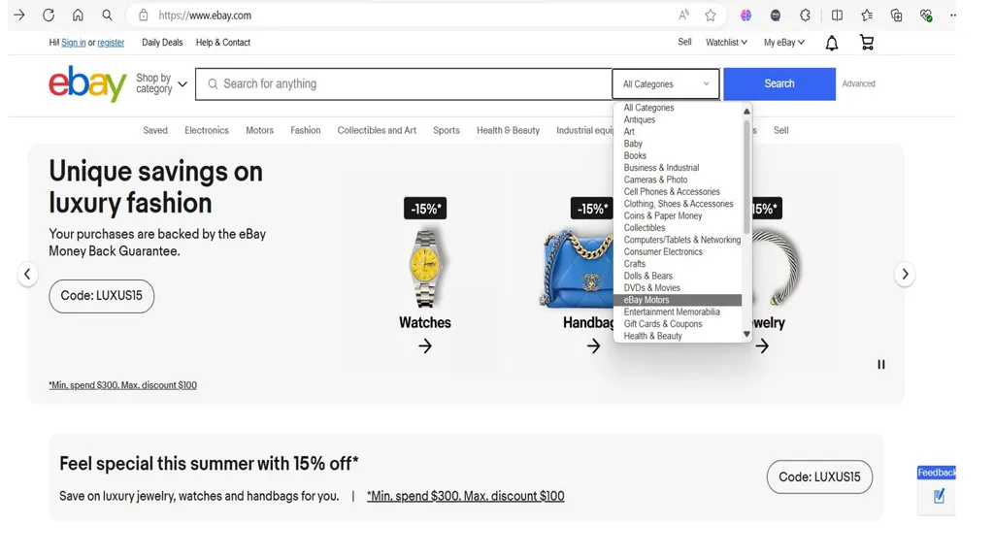Open the Copilot browser icon
Image resolution: width=994 pixels, height=558 pixels.
click(x=745, y=16)
